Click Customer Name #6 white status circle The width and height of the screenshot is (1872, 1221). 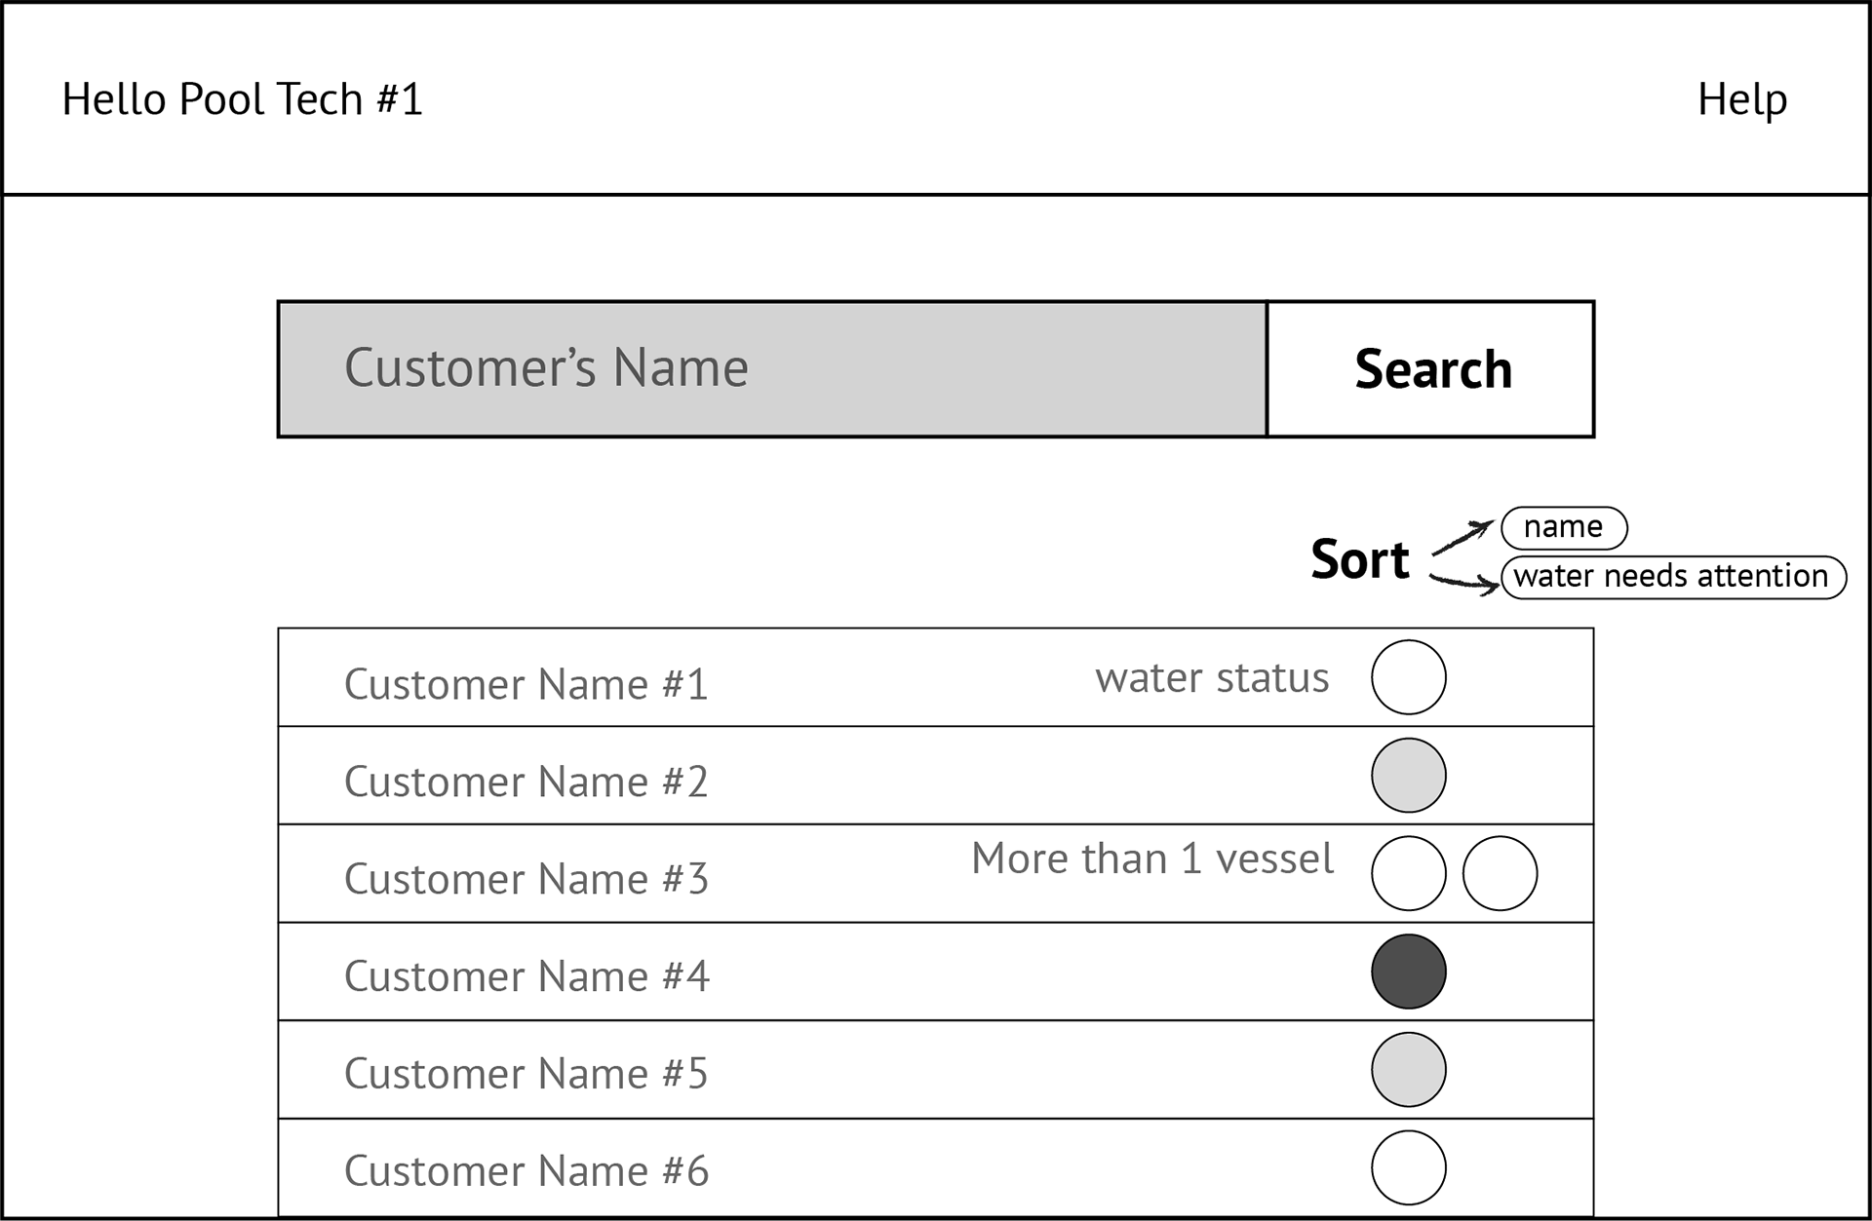tap(1408, 1167)
